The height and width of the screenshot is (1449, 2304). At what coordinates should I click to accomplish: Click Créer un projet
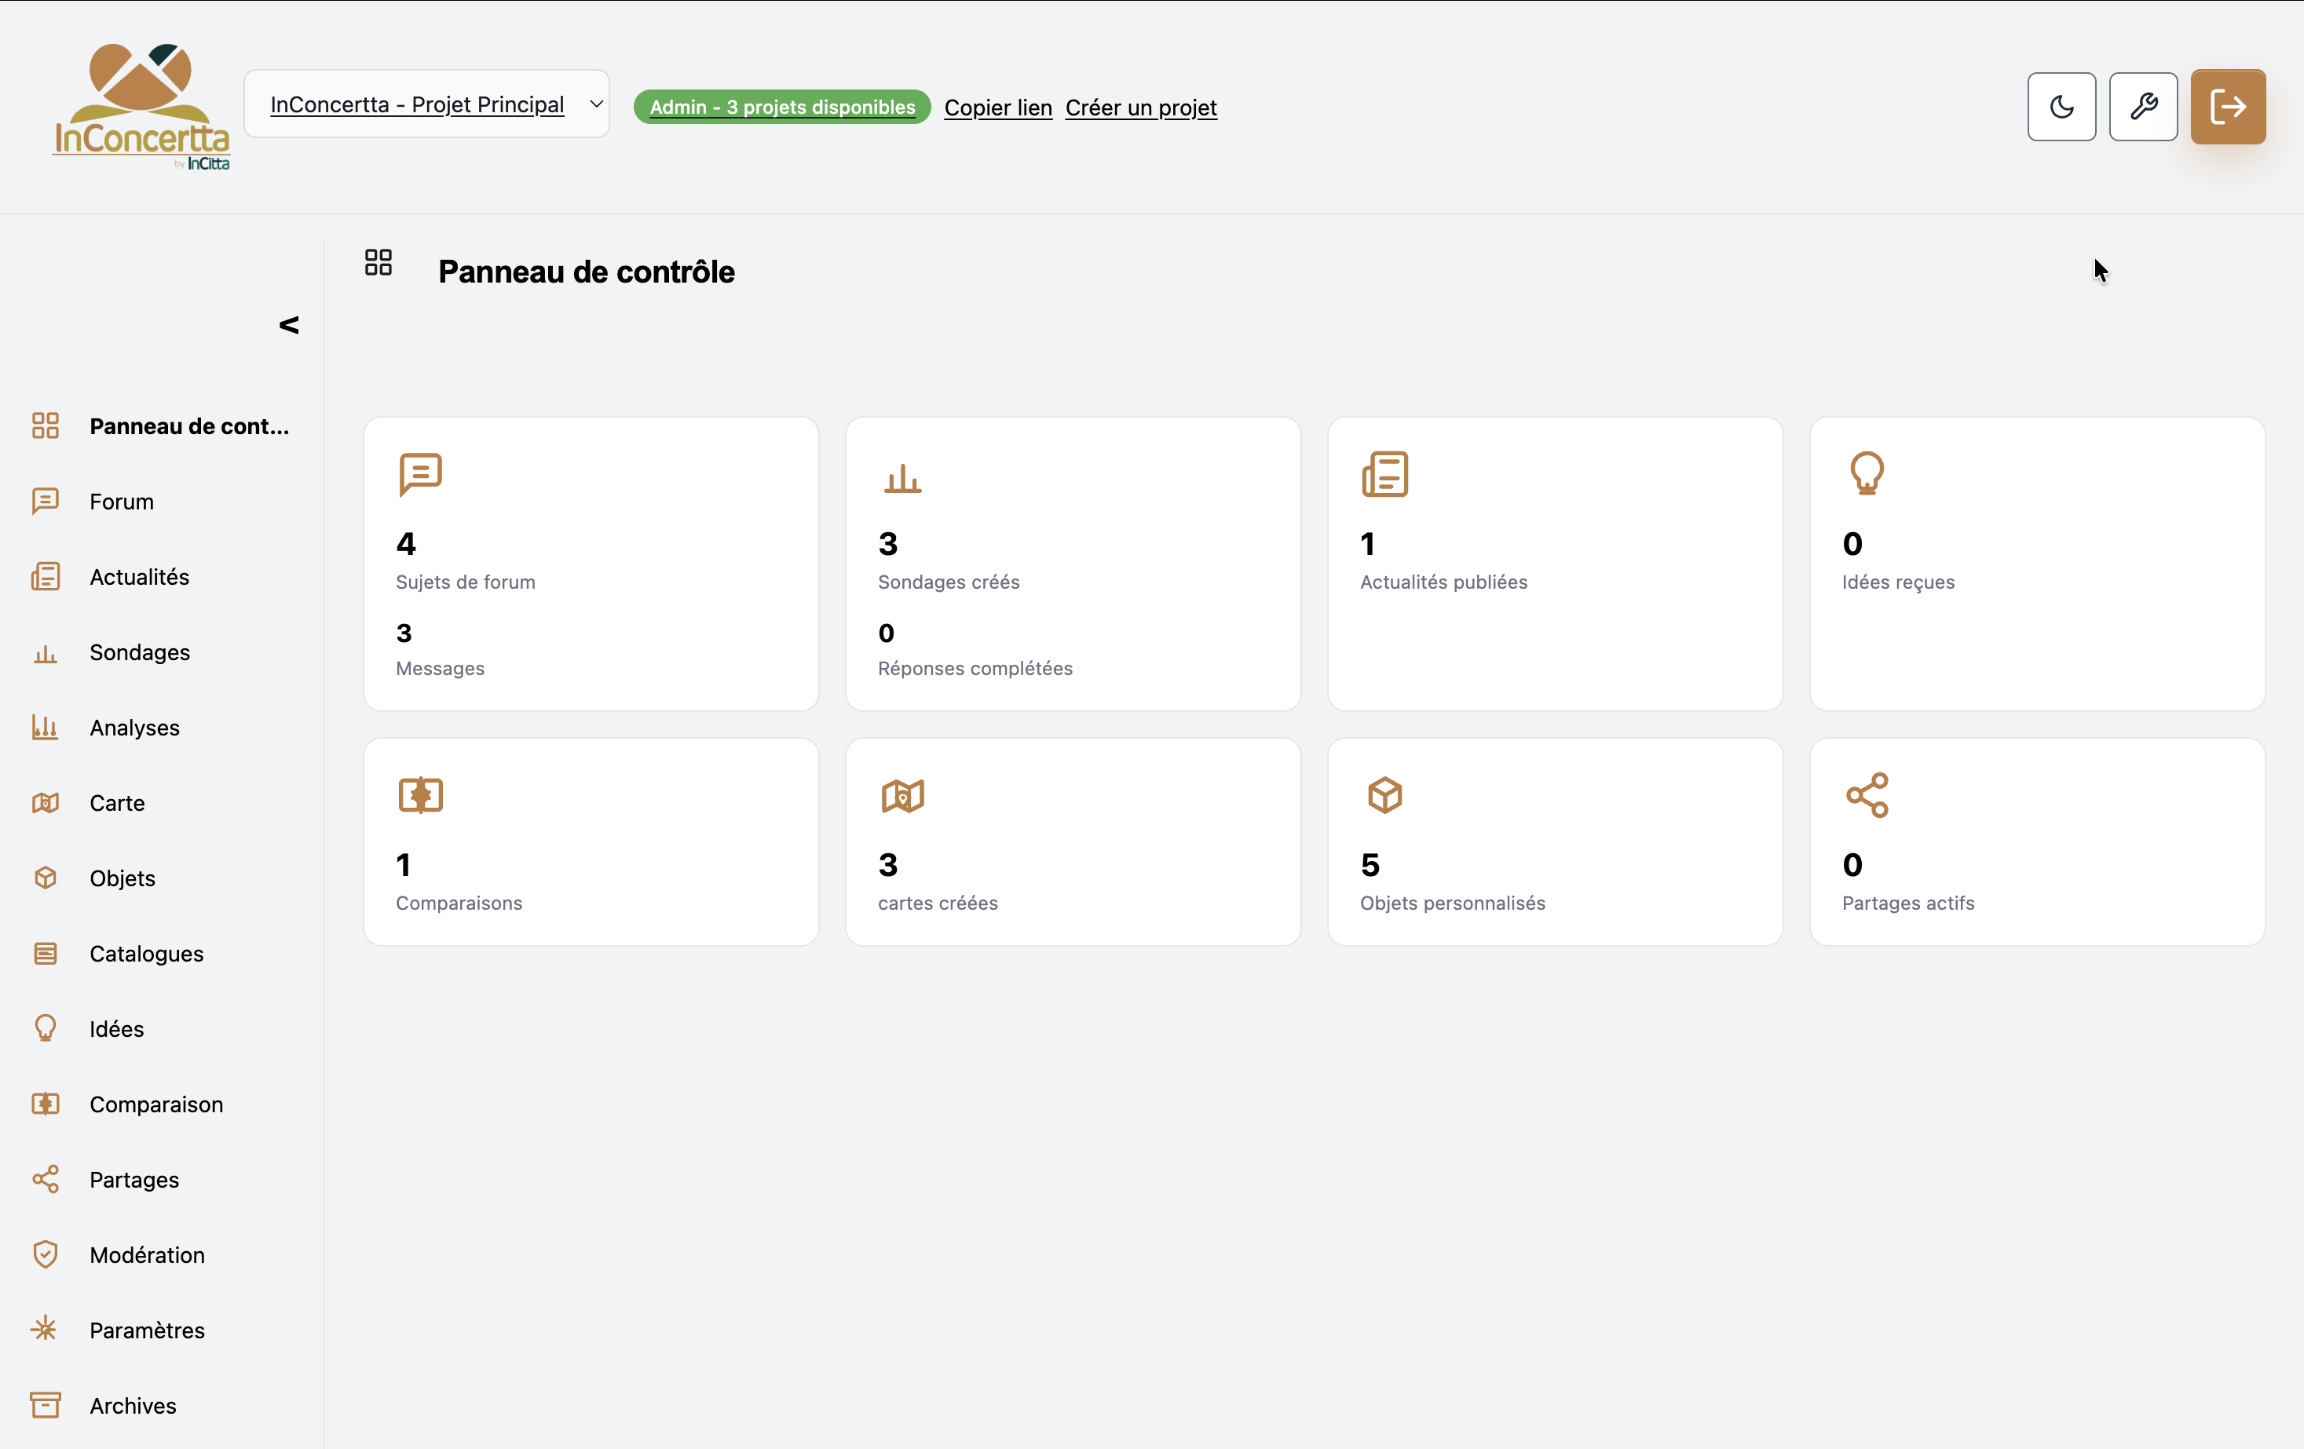point(1140,107)
